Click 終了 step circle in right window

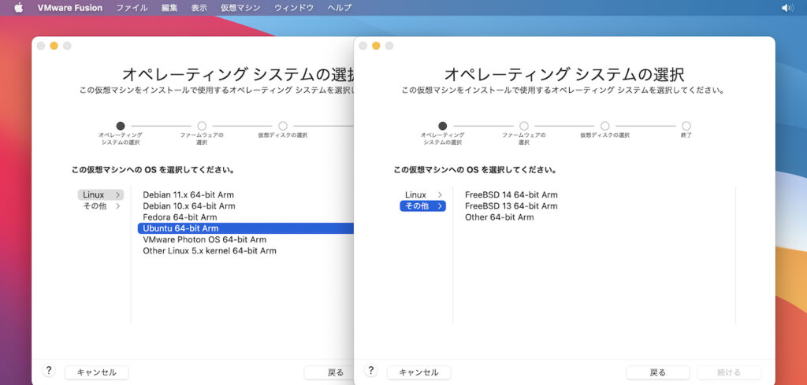click(686, 126)
